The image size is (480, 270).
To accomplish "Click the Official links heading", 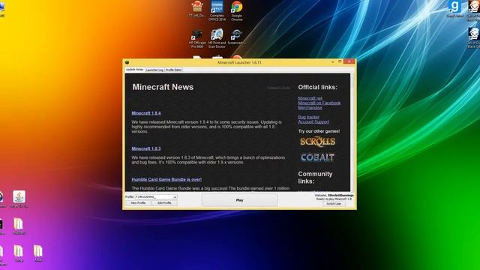I will (x=318, y=87).
